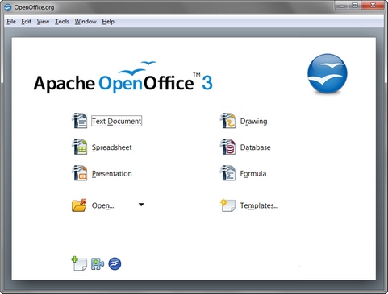388x294 pixels.
Task: Create a new Drawing
Action: click(253, 122)
